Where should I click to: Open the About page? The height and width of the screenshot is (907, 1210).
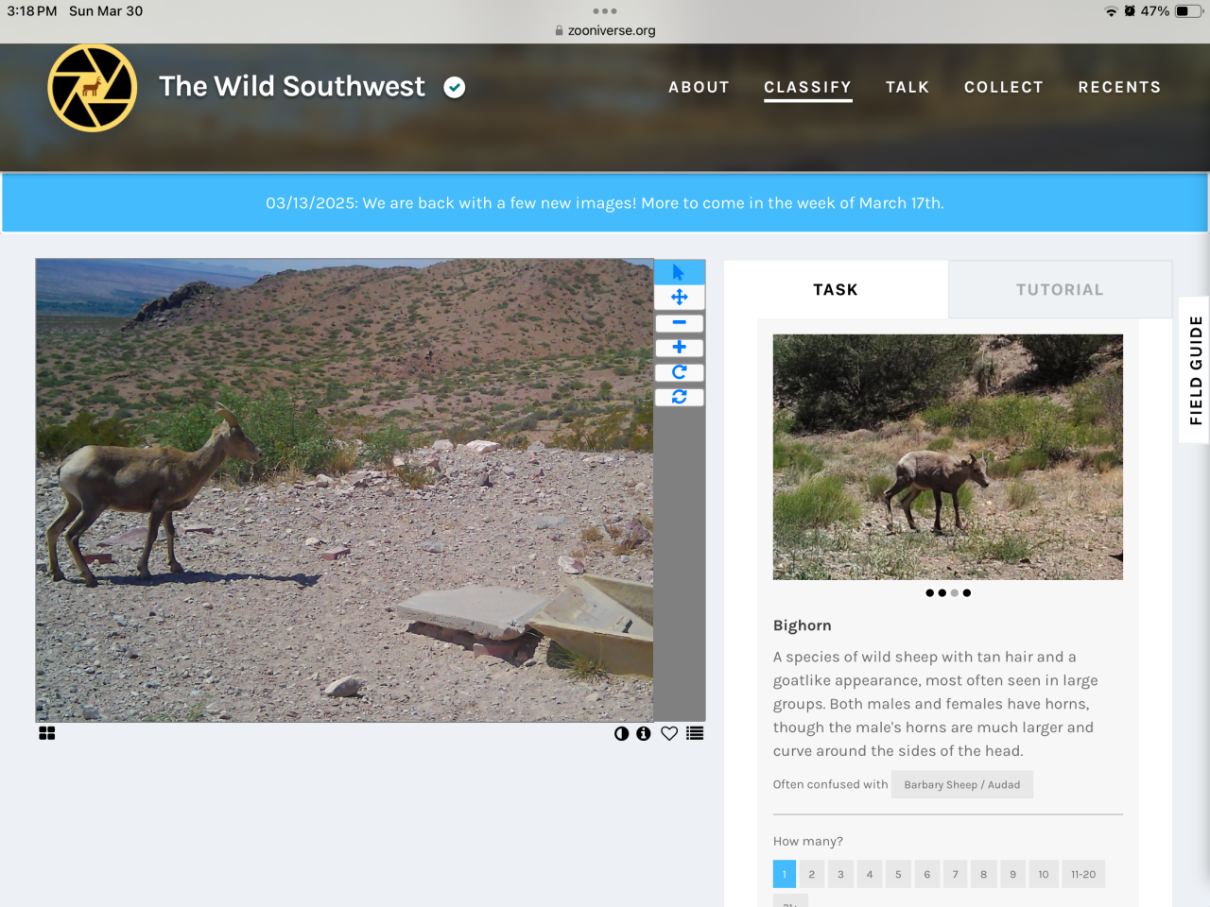(699, 87)
